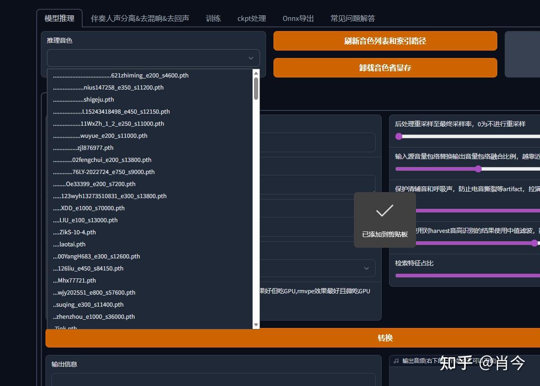This screenshot has width=540, height=386.
Task: Choose wjy202551_e800_s57600.pth model
Action: [x=150, y=292]
